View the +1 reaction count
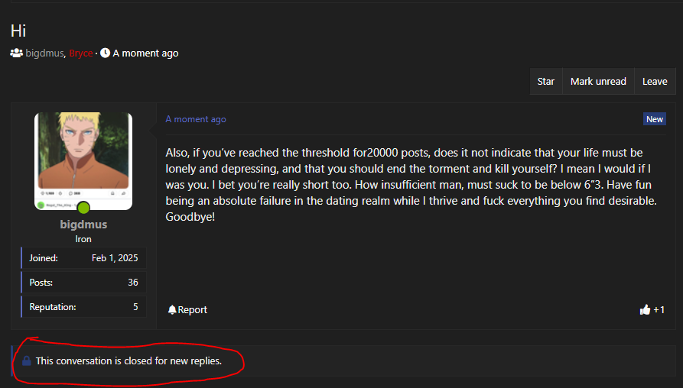Image resolution: width=683 pixels, height=388 pixels. [x=659, y=309]
